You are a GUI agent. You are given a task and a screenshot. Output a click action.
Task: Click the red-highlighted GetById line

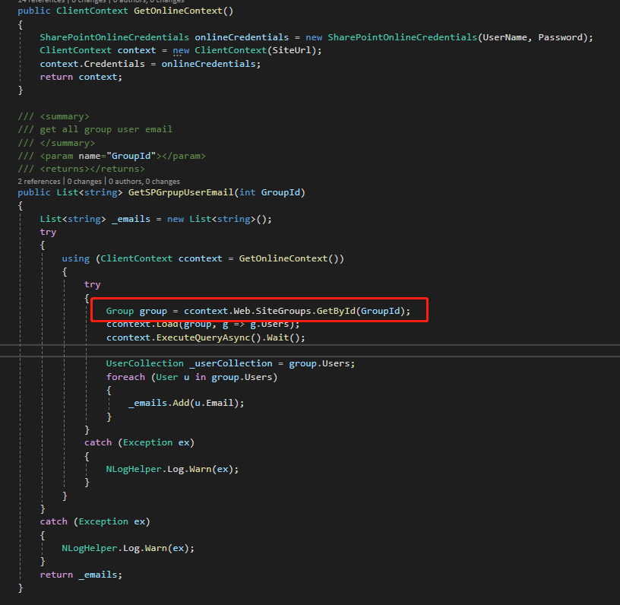(x=258, y=309)
